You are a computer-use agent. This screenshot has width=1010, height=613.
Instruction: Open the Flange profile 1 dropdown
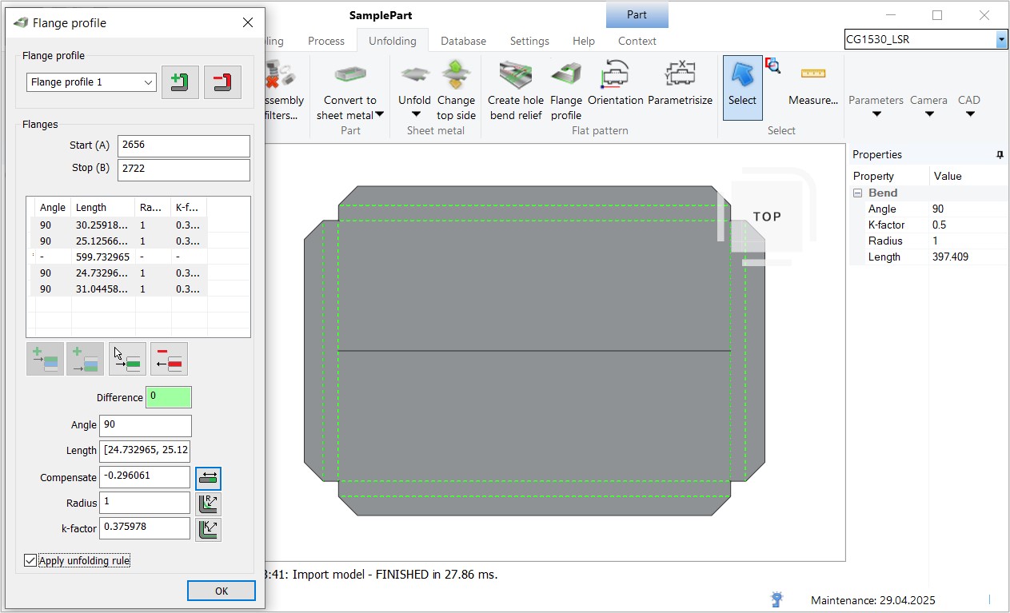point(149,82)
